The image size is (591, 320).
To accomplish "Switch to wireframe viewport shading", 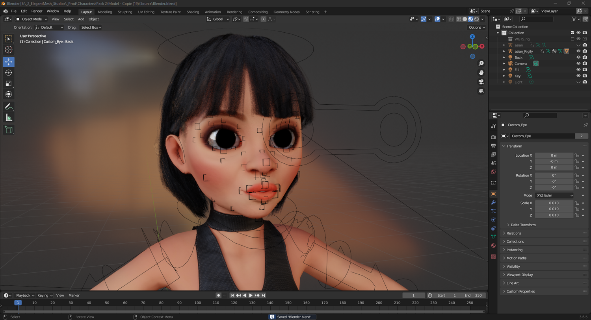I will click(459, 19).
